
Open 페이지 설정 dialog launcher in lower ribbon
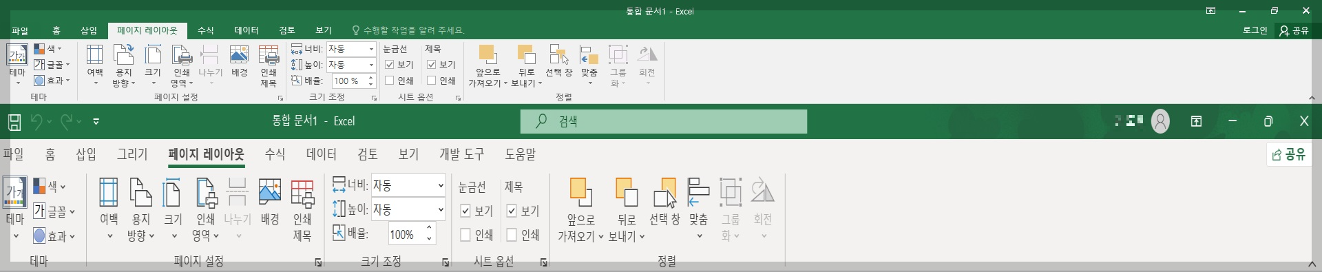[318, 262]
